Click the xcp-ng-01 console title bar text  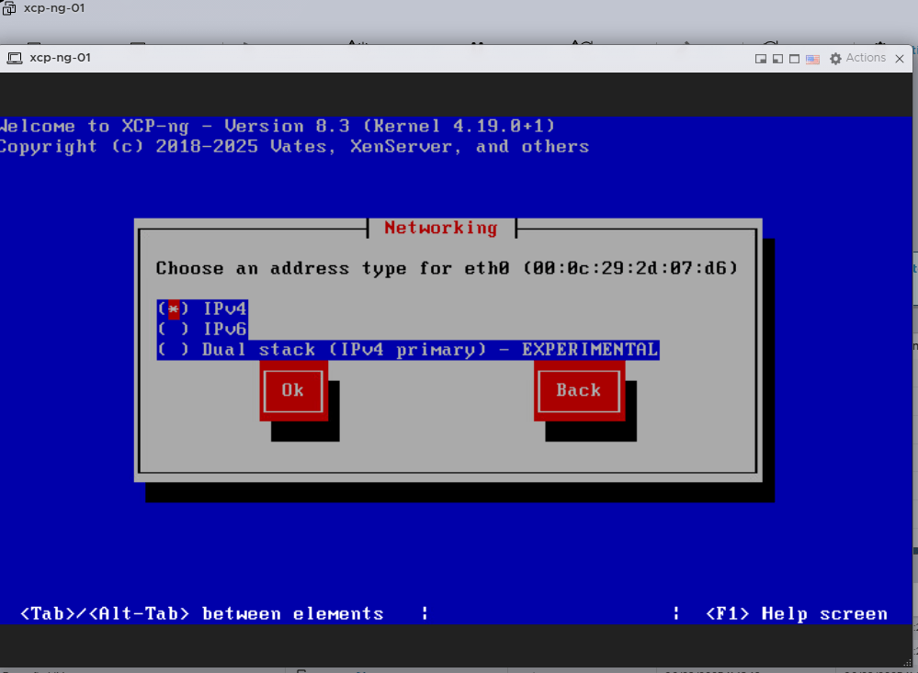(x=60, y=59)
